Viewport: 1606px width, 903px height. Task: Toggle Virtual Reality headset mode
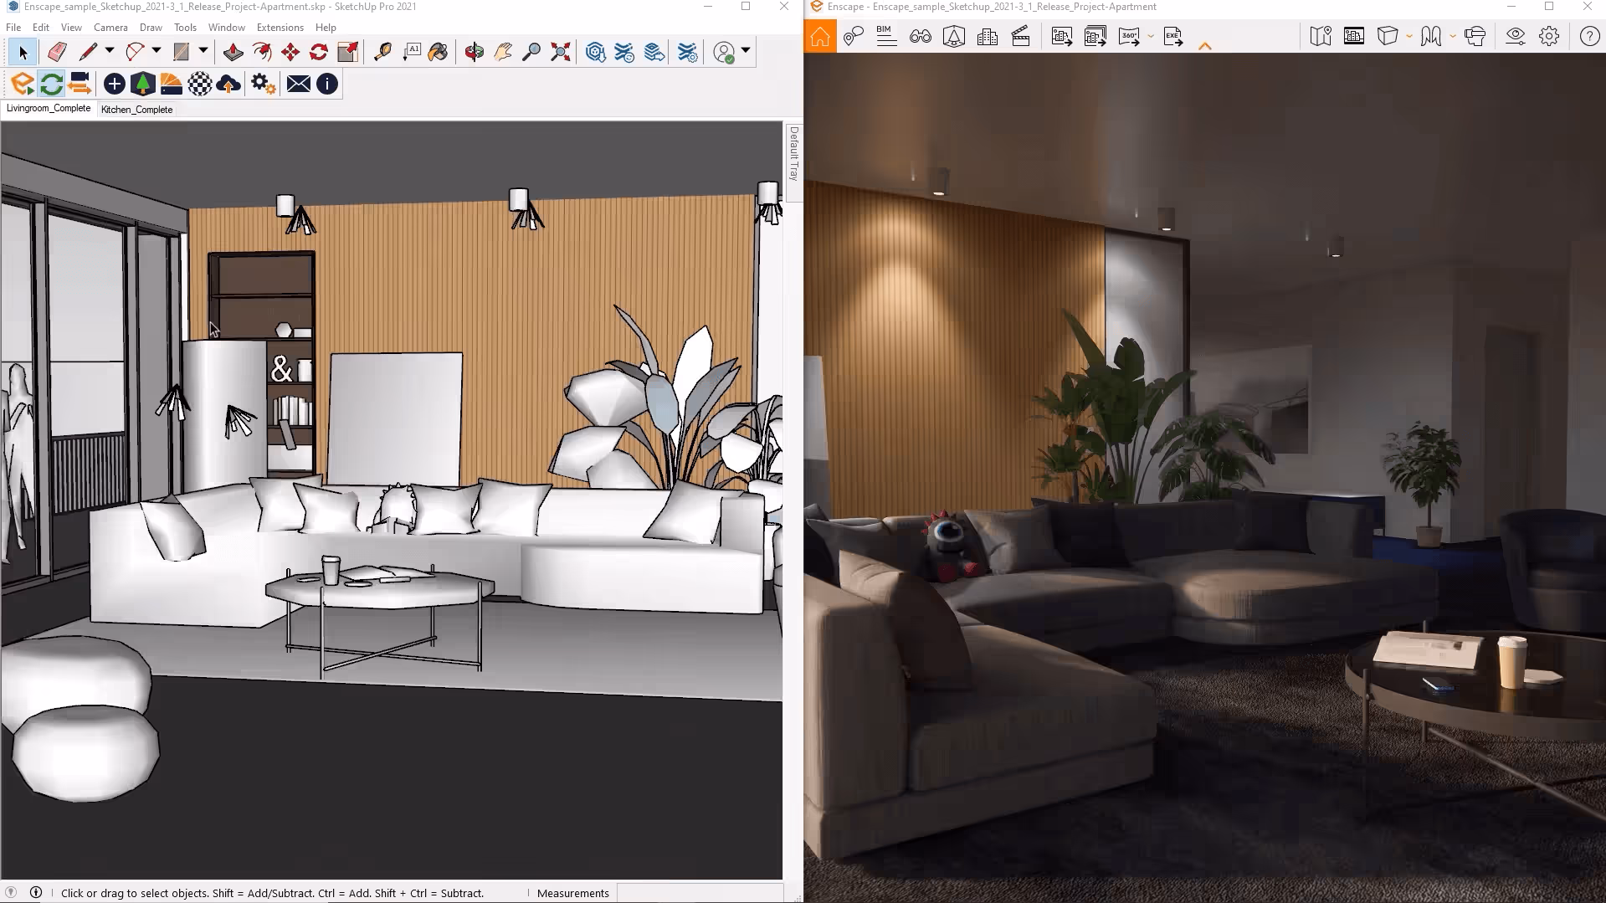[x=1475, y=37]
